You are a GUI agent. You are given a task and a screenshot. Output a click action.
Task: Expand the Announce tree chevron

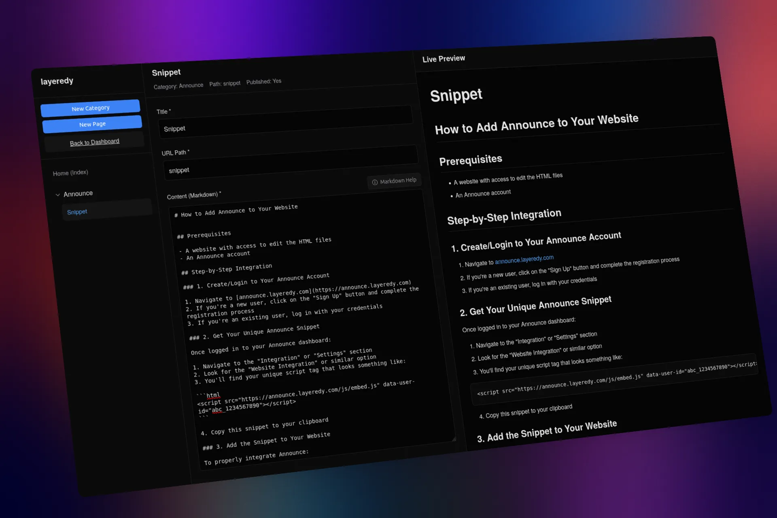coord(58,195)
